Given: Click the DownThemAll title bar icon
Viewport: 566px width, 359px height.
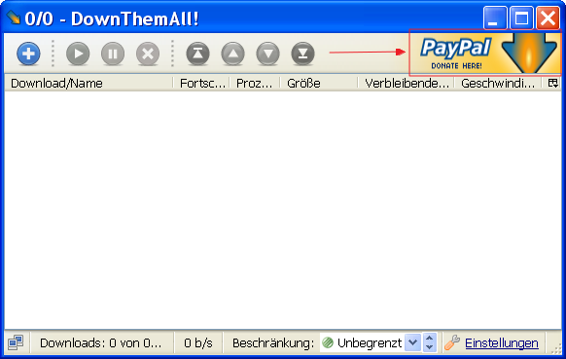Looking at the screenshot, I should click(x=14, y=17).
